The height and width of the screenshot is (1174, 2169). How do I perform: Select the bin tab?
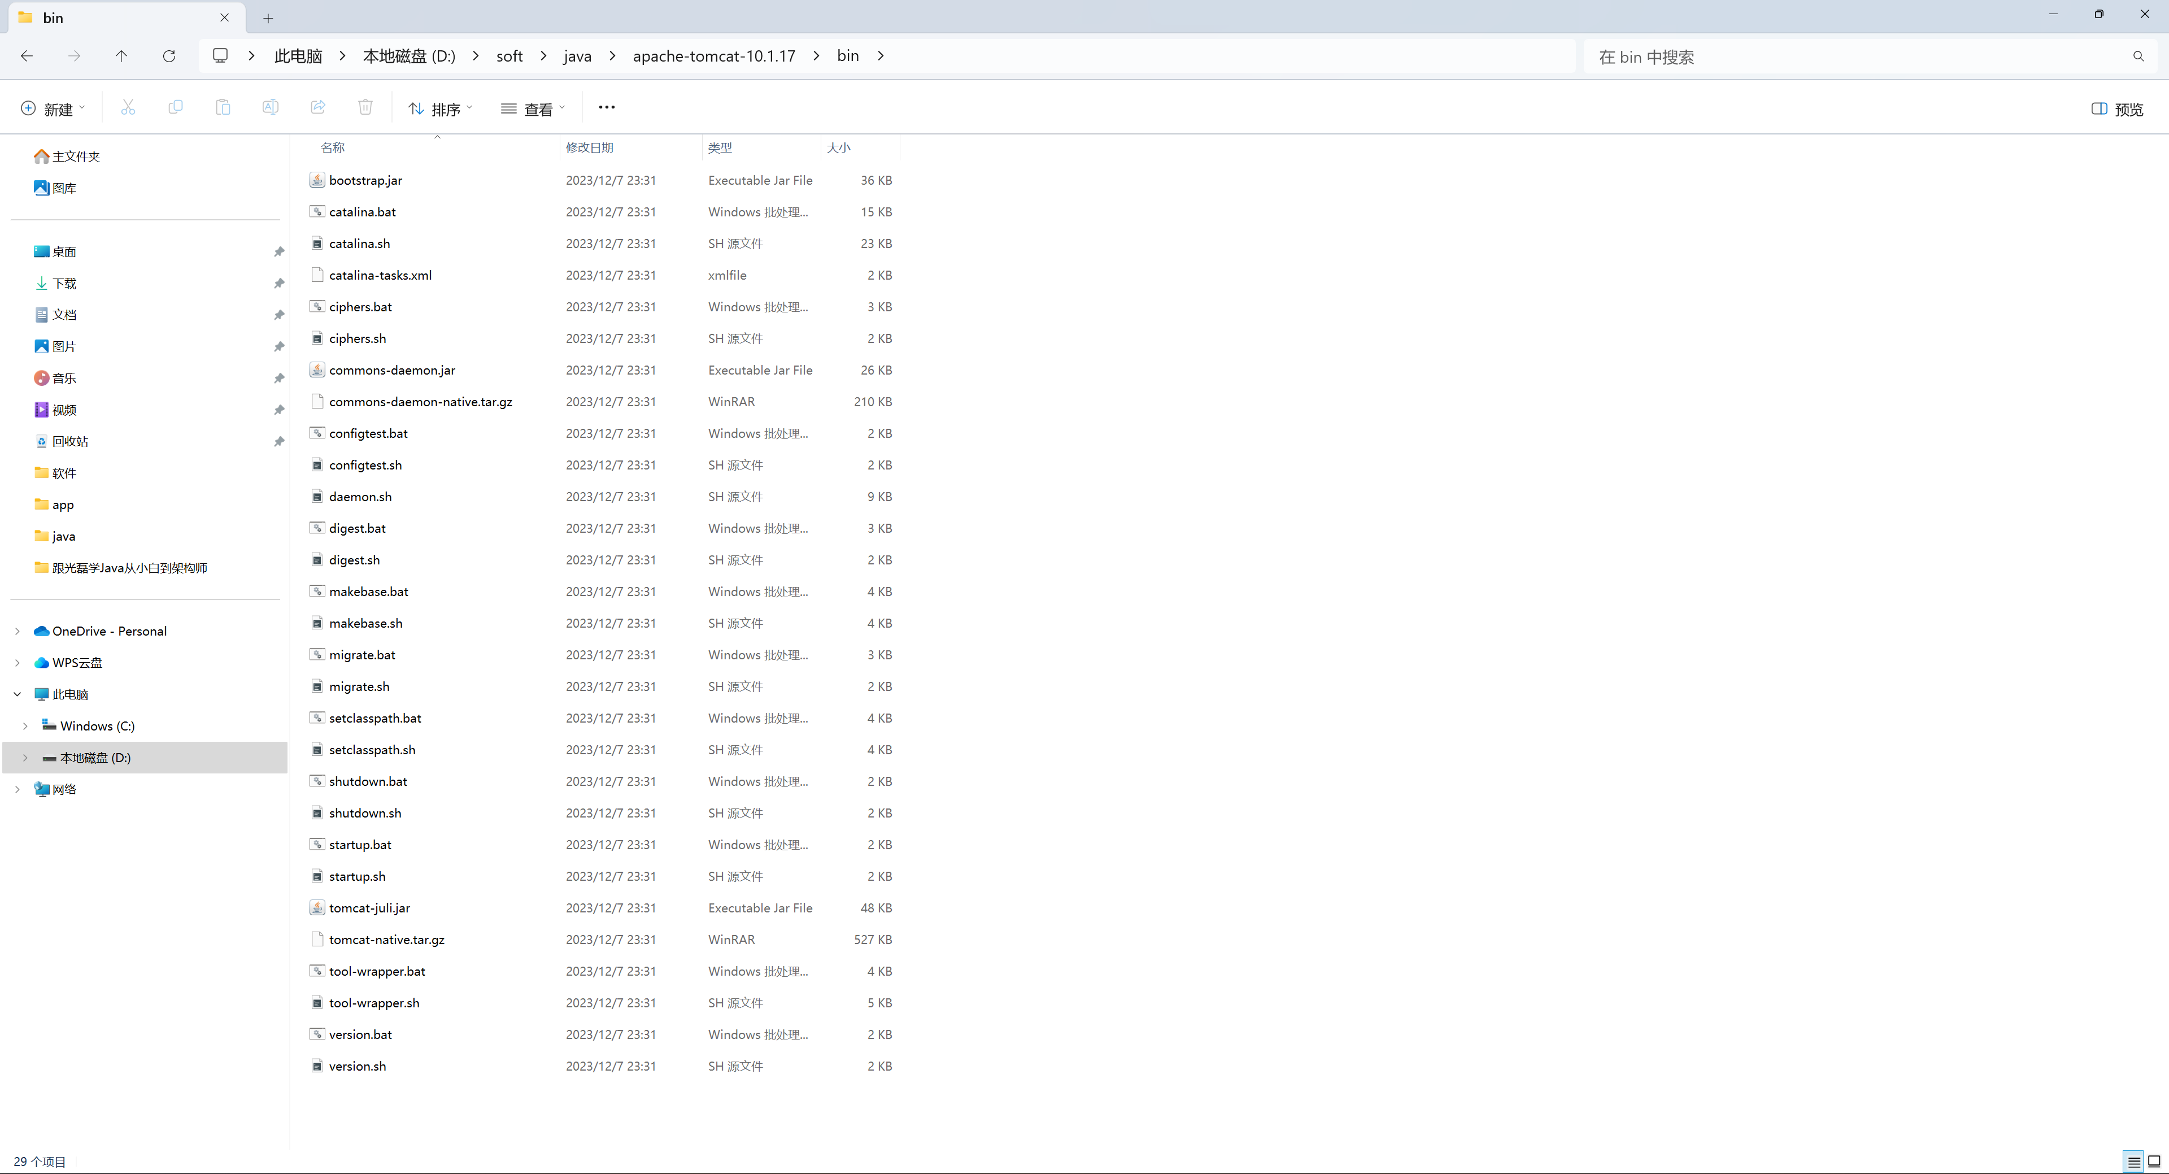coord(127,18)
